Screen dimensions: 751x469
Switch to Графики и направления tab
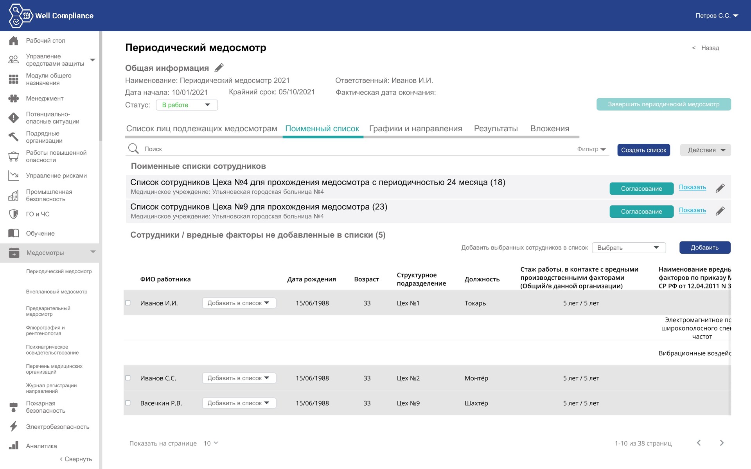click(x=415, y=129)
